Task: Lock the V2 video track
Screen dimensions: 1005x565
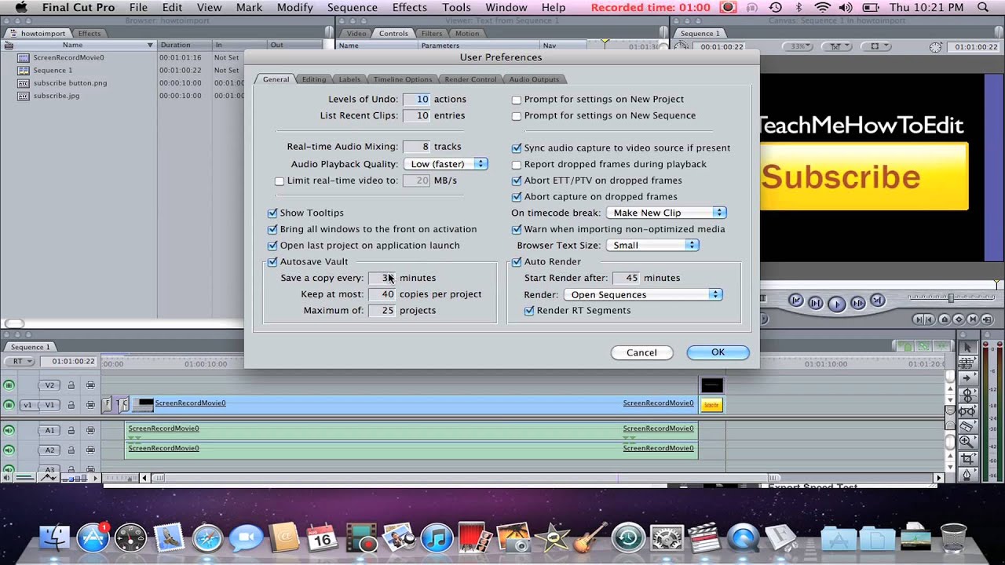Action: 71,385
